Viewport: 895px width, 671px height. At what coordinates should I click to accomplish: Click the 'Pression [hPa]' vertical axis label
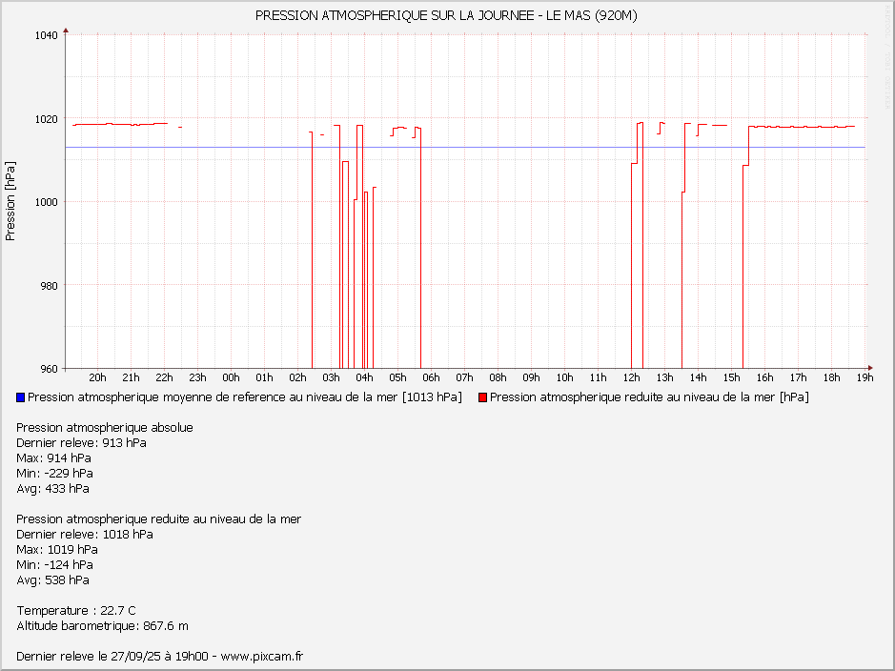coord(10,201)
